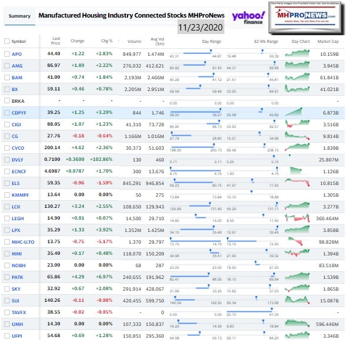Open the DVLY ticker link
This screenshot has width=346, height=340.
point(18,160)
